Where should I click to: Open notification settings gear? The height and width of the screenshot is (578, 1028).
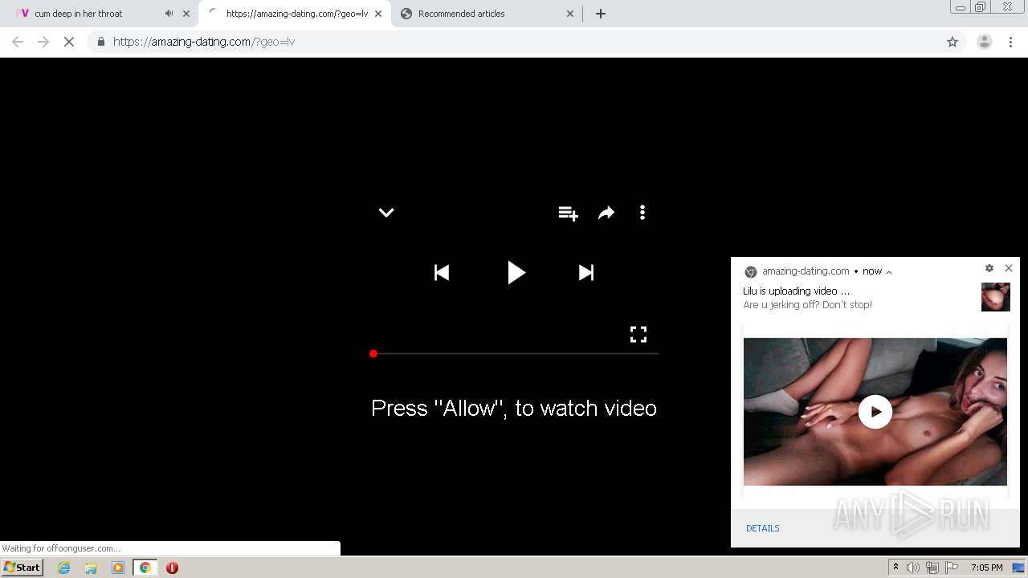pyautogui.click(x=989, y=268)
